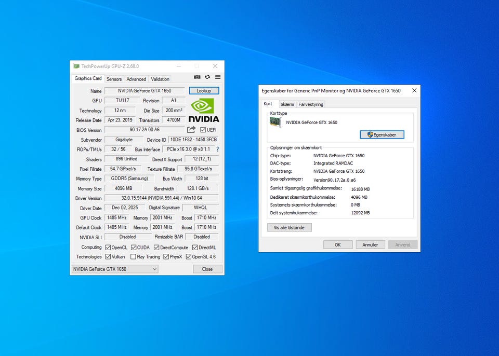
Task: Click the Egenskaber button
Action: pyautogui.click(x=382, y=134)
